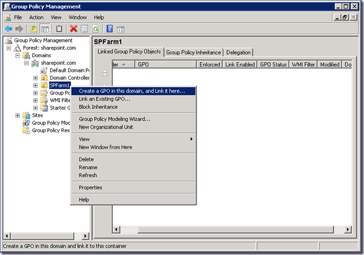Click the Sites folder icon
Screen dimensions: 364x255
point(27,115)
